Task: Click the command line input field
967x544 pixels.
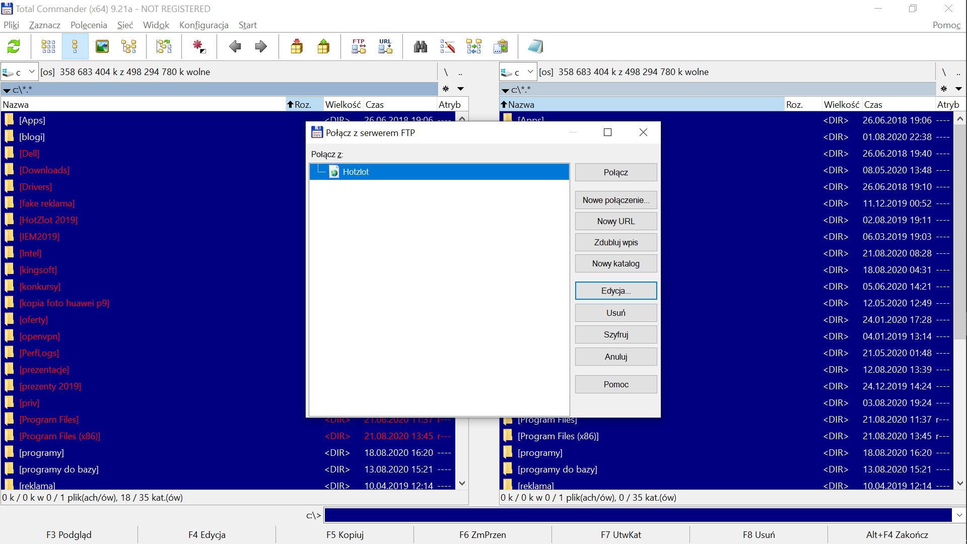Action: (x=638, y=515)
